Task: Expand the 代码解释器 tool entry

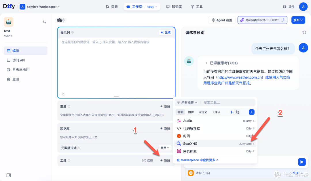Action: (215, 128)
